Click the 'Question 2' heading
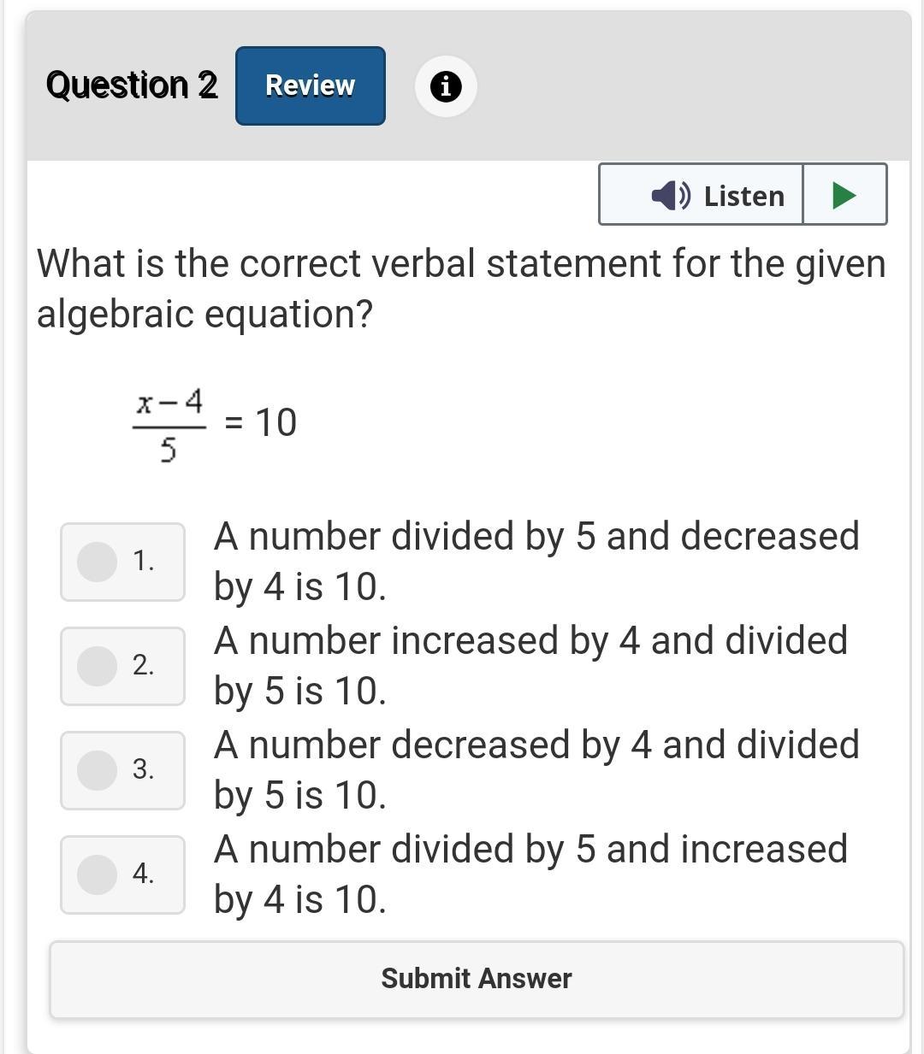This screenshot has height=1054, width=924. 132,85
